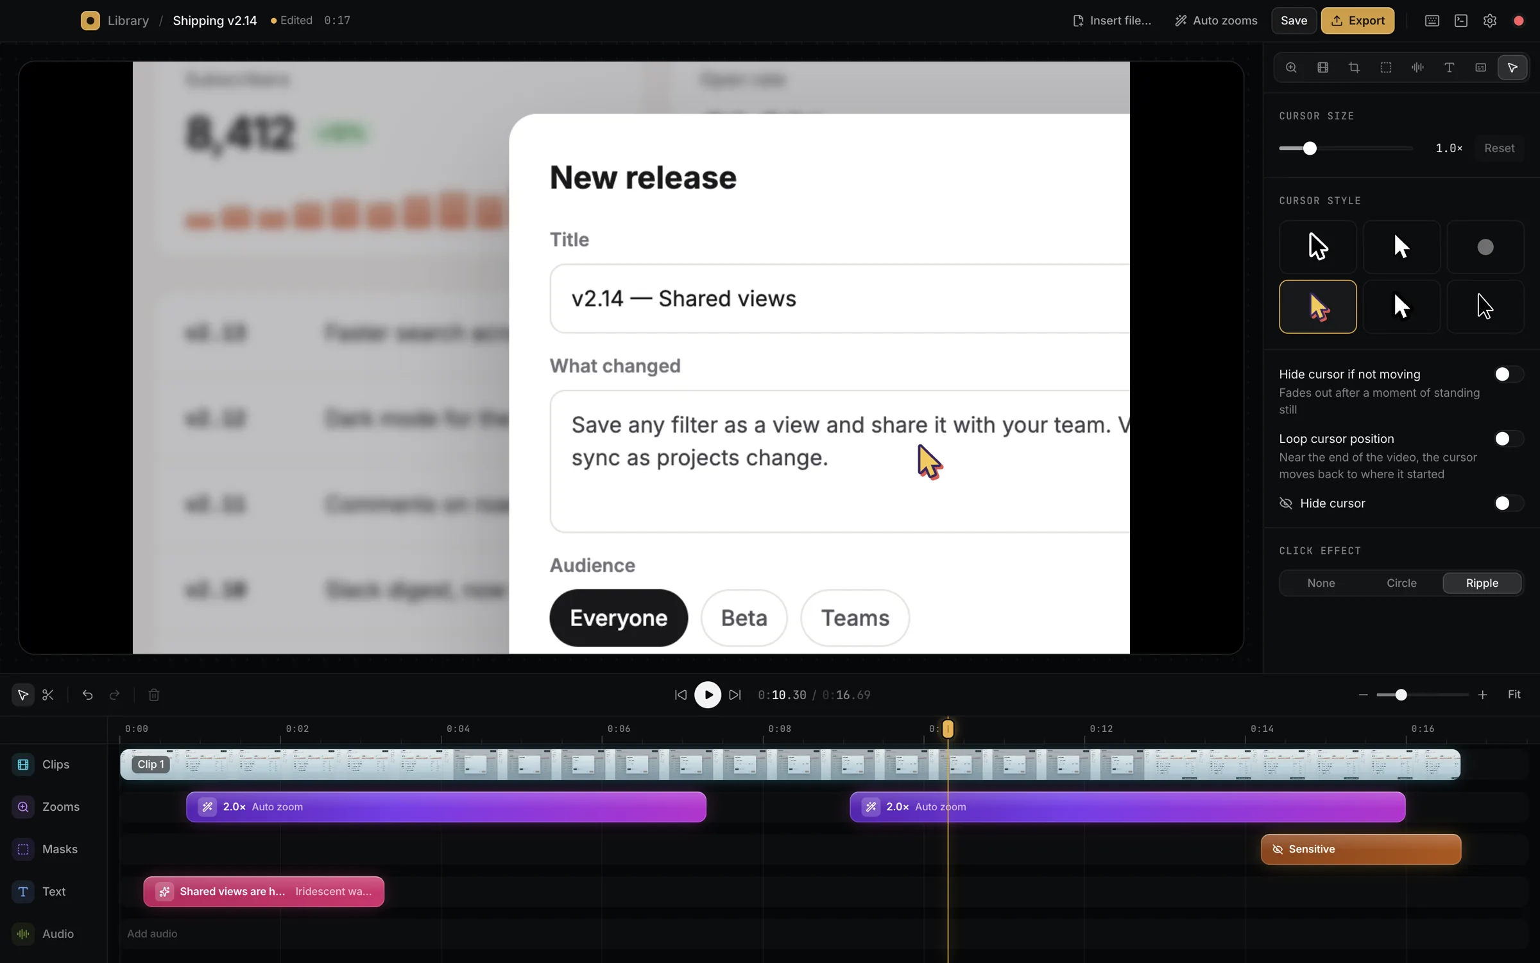The width and height of the screenshot is (1540, 963).
Task: Click the orange playhead marker
Action: click(948, 729)
